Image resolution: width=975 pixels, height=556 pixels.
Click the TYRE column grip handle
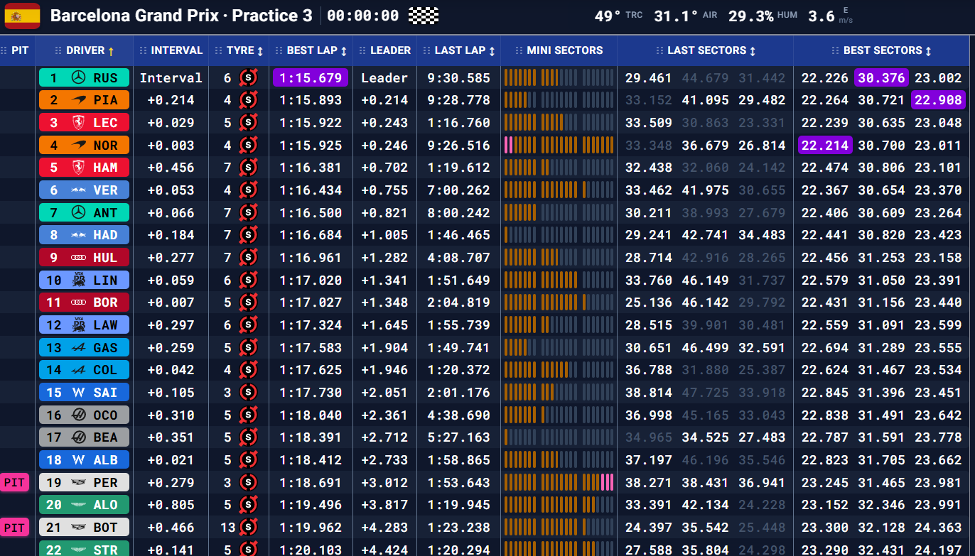(x=219, y=50)
